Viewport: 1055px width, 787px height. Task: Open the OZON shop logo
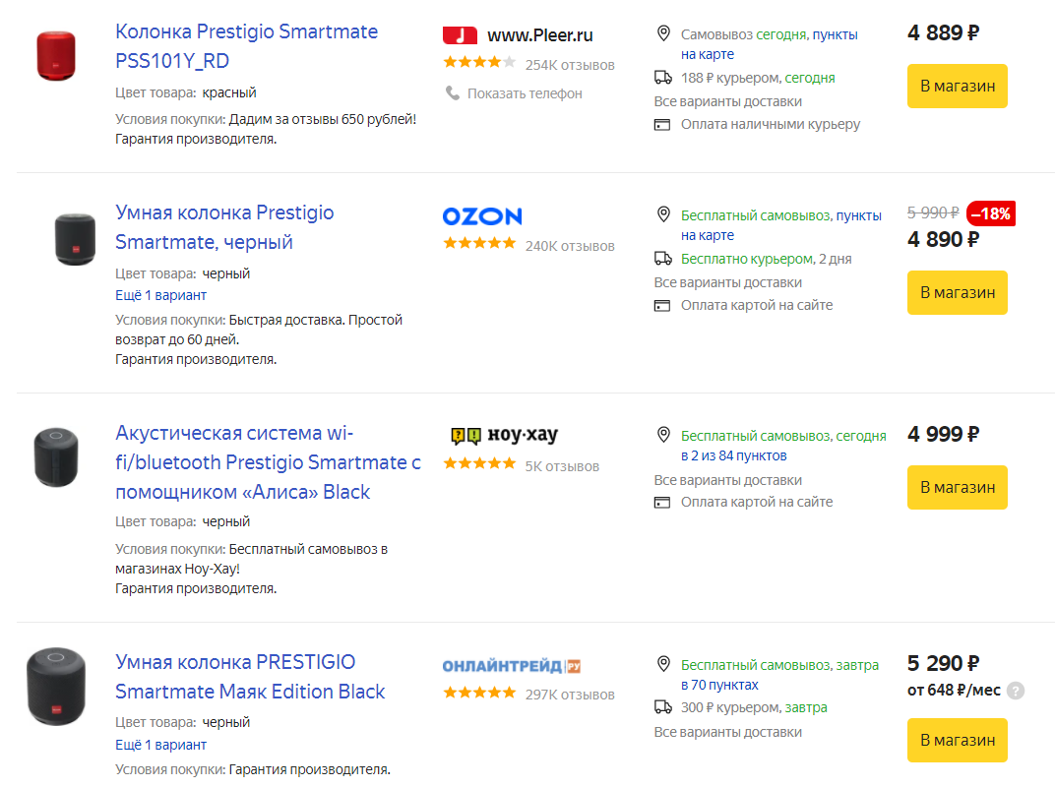coord(482,215)
